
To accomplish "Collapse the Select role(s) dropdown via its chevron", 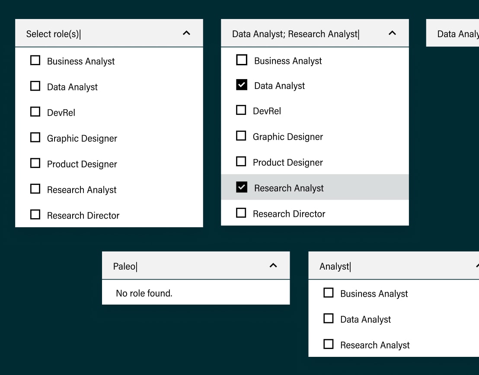I will click(186, 32).
